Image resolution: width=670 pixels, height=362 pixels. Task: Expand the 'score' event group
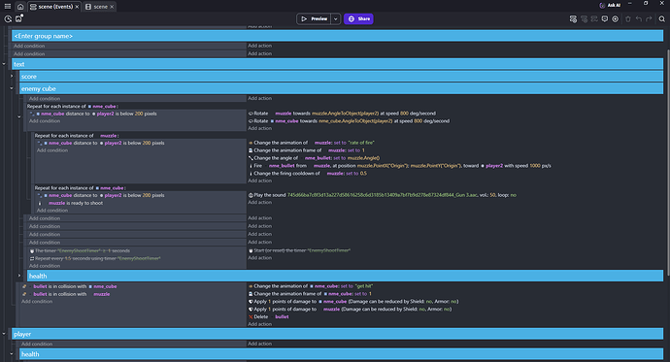point(12,76)
